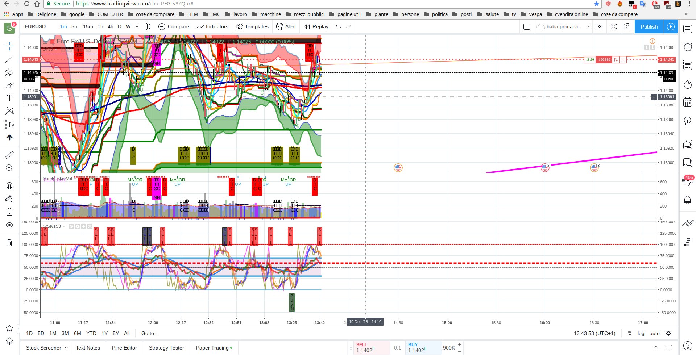This screenshot has width=696, height=355.
Task: Open the economic calendar panel
Action: coord(688,103)
